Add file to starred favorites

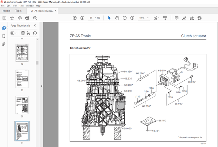click(x=12, y=18)
